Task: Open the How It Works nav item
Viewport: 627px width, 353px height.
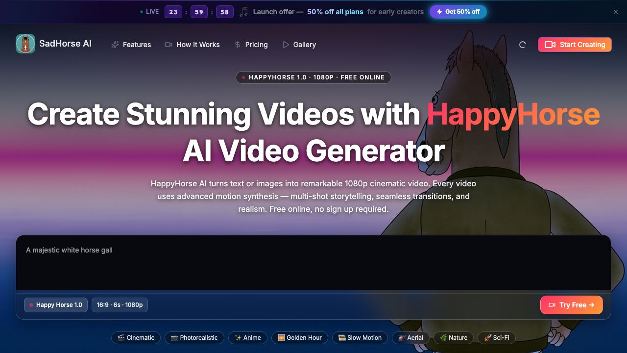Action: [x=192, y=45]
